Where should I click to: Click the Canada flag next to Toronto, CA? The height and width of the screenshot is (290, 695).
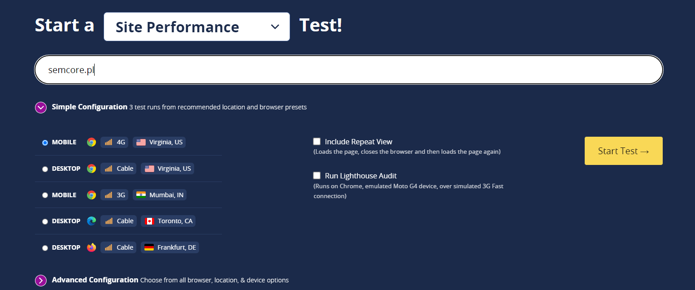coord(149,221)
